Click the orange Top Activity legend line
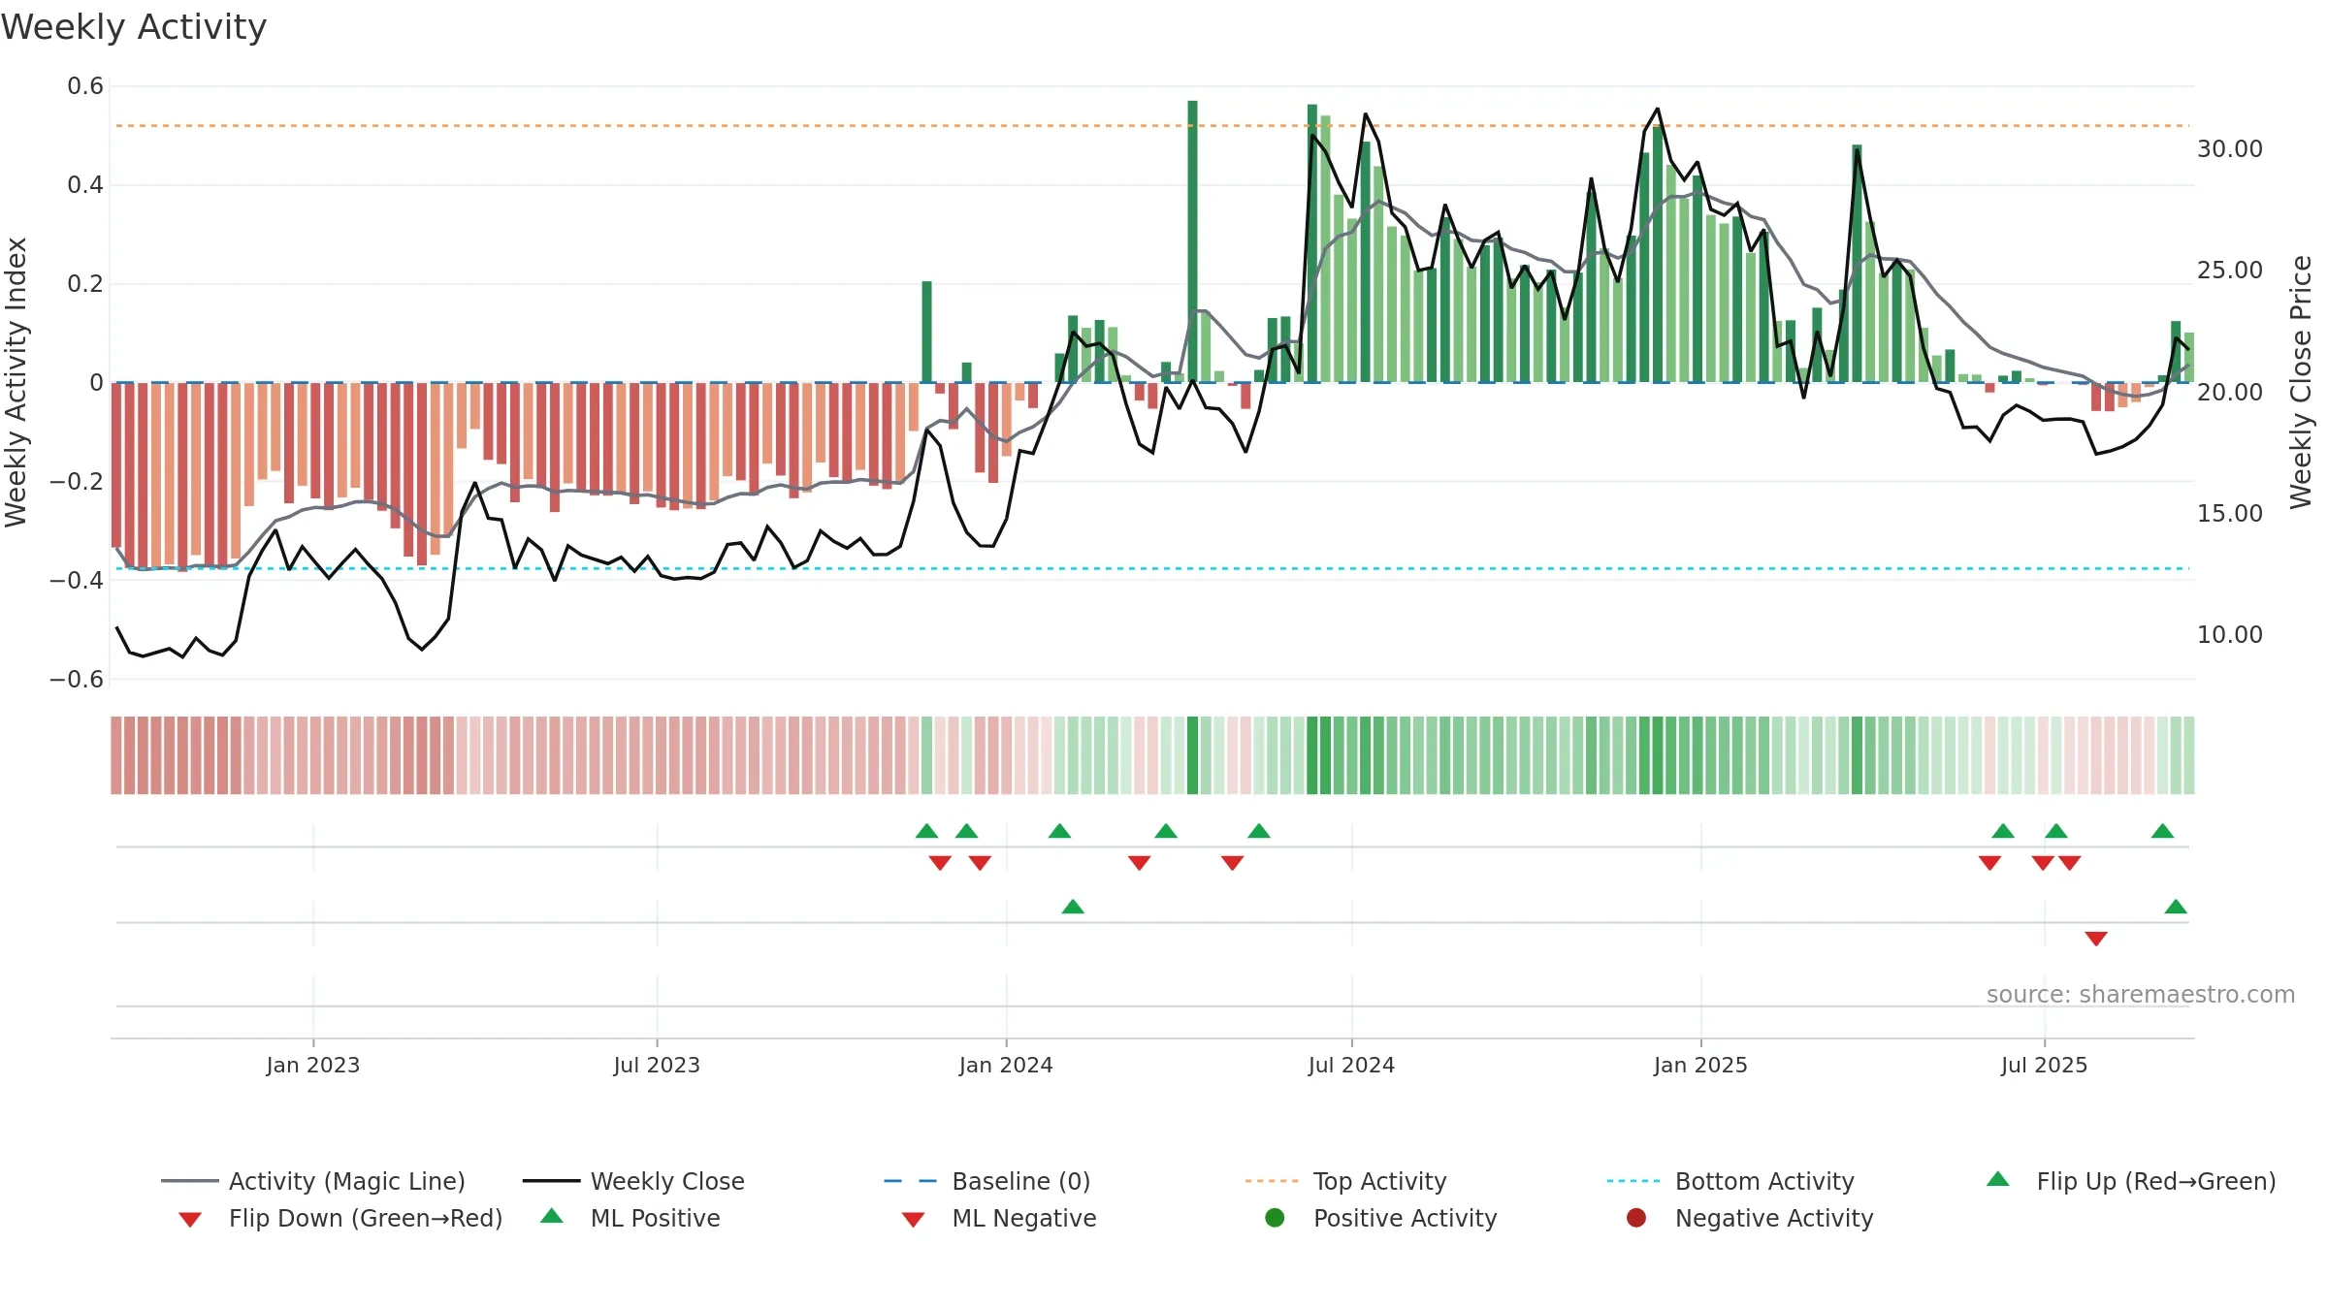This screenshot has width=2328, height=1309. (x=1272, y=1181)
